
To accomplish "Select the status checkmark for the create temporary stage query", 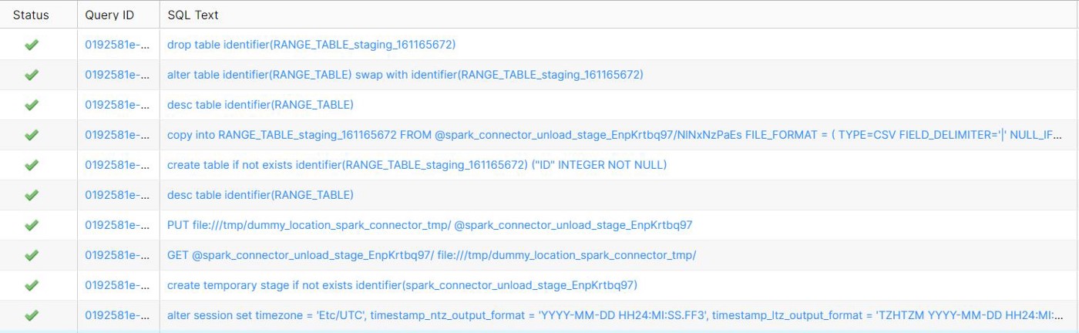I will 32,285.
